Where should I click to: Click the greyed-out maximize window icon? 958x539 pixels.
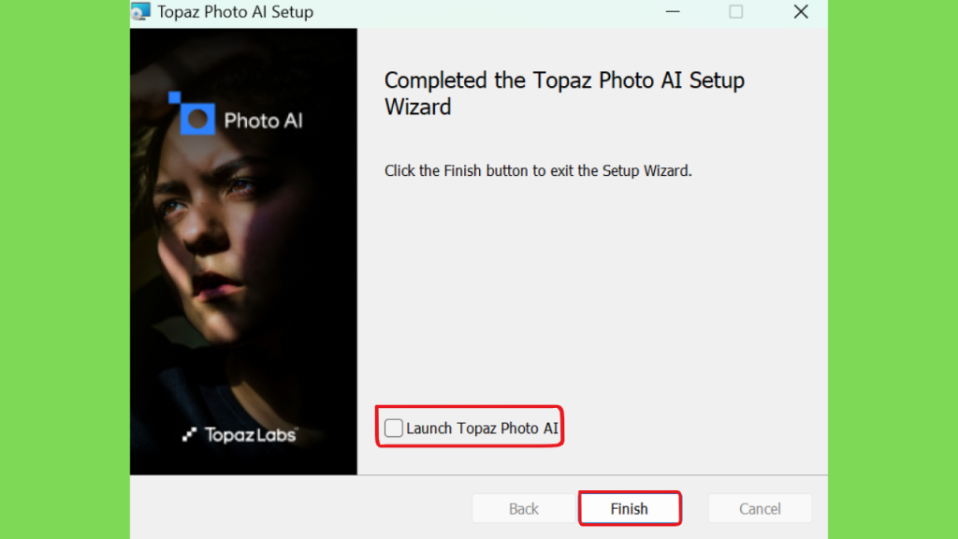[736, 12]
